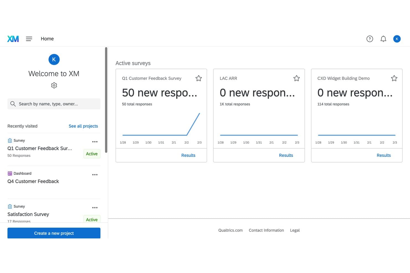This screenshot has width=410, height=273.
Task: Click the 50 new respo... headline
Action: [160, 93]
